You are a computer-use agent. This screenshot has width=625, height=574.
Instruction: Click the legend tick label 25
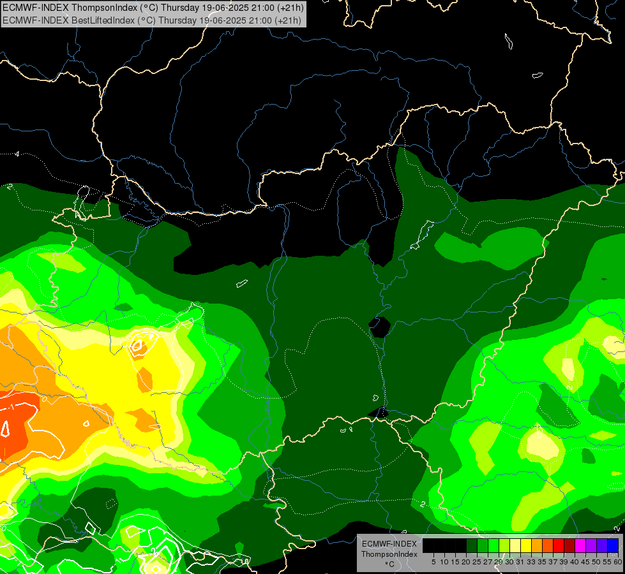point(477,562)
